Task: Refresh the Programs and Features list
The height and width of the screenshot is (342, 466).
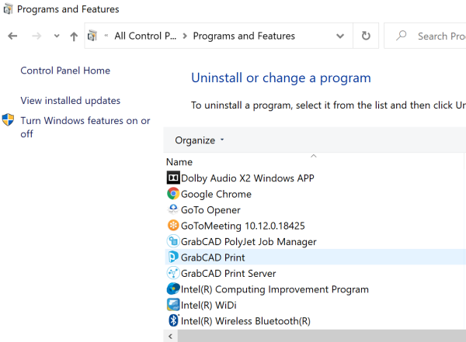Action: pyautogui.click(x=366, y=36)
